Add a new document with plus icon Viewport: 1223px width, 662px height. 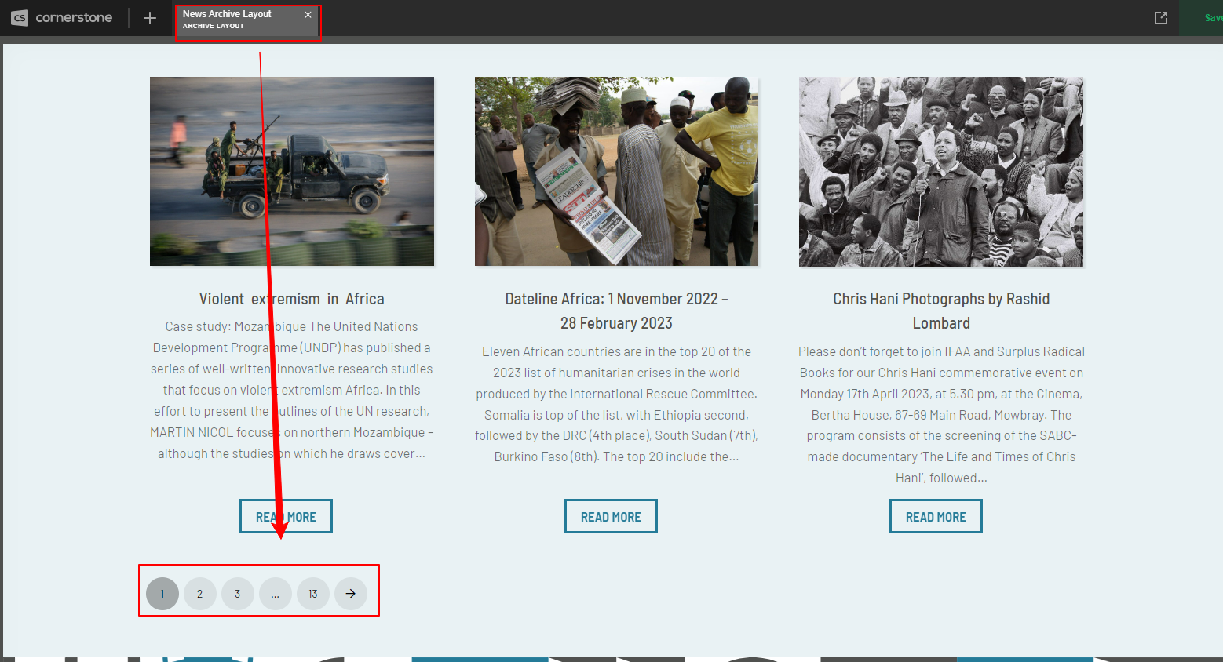click(150, 18)
